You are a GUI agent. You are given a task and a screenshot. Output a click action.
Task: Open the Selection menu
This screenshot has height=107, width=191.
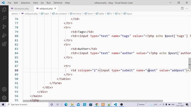[x=25, y=3]
